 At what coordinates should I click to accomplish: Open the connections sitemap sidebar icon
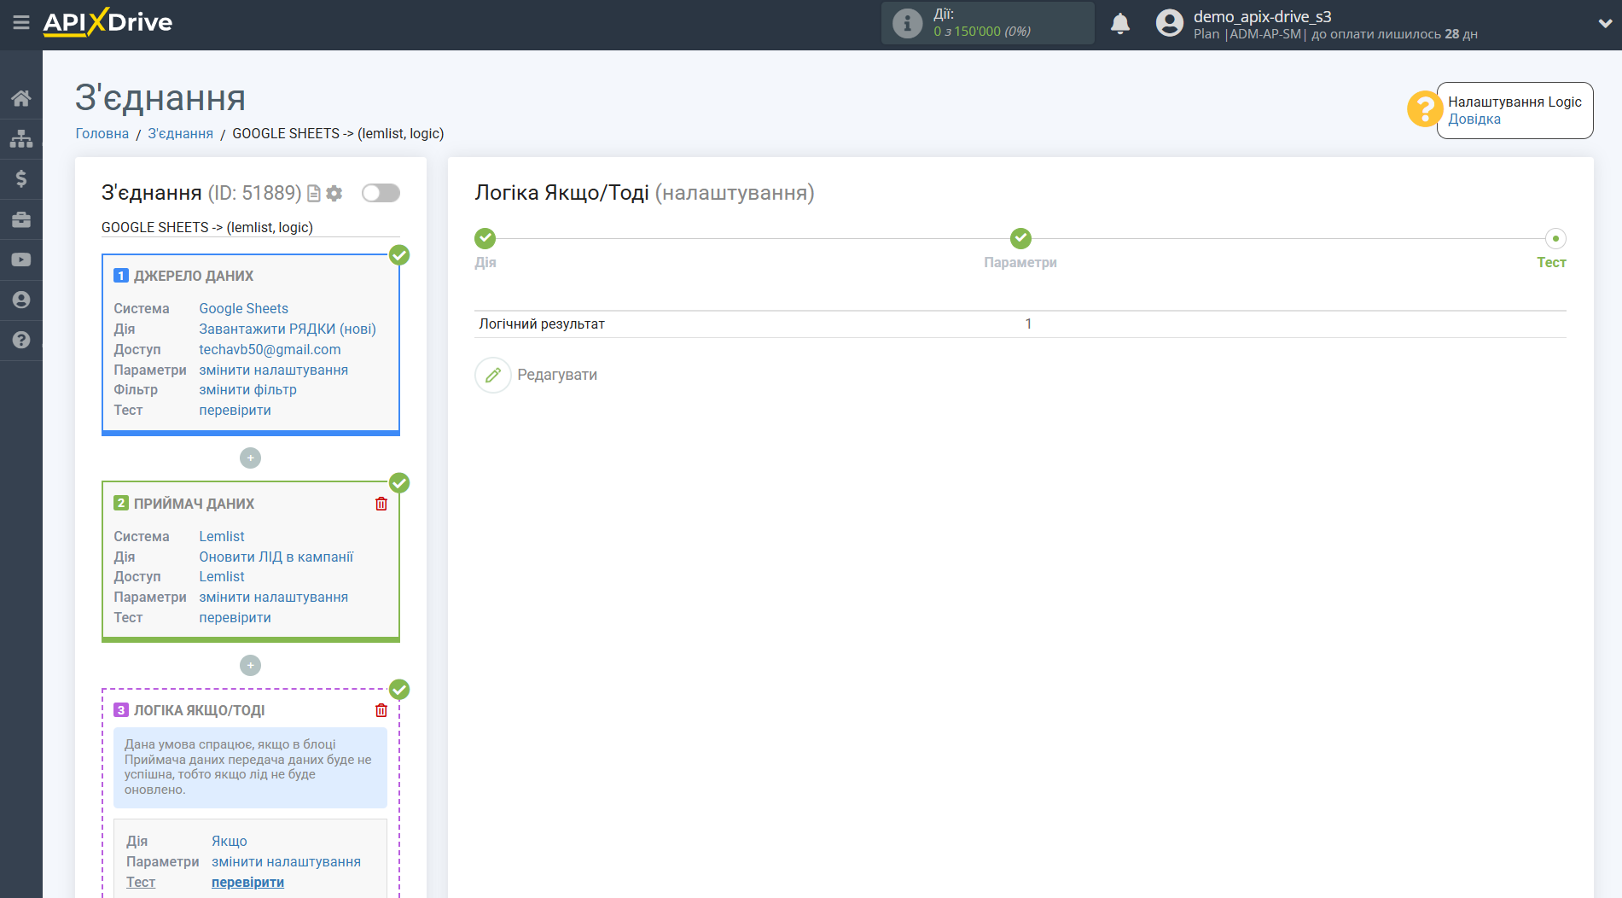pyautogui.click(x=21, y=138)
